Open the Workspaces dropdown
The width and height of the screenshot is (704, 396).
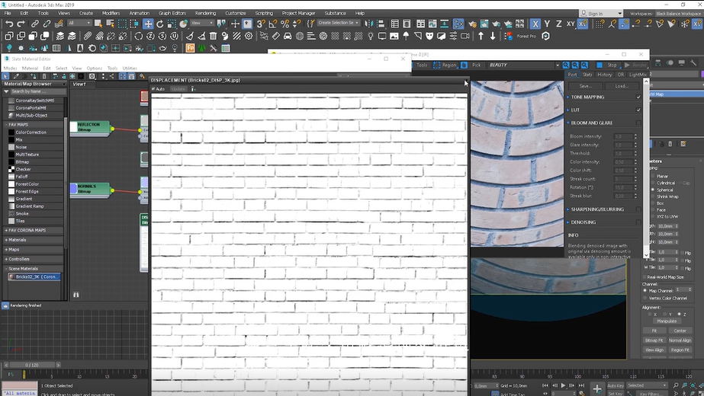tap(678, 14)
